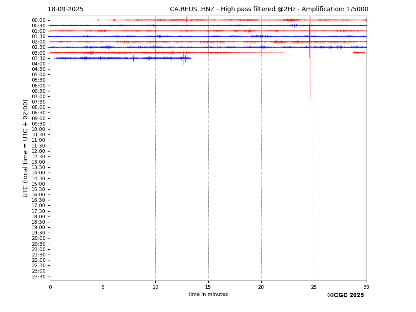Click the 08:30 time row label
Image resolution: width=416 pixels, height=312 pixels.
(x=39, y=113)
